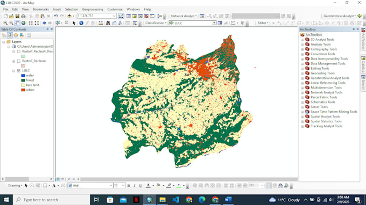Undo the last action
366x205 pixels.
[56, 16]
